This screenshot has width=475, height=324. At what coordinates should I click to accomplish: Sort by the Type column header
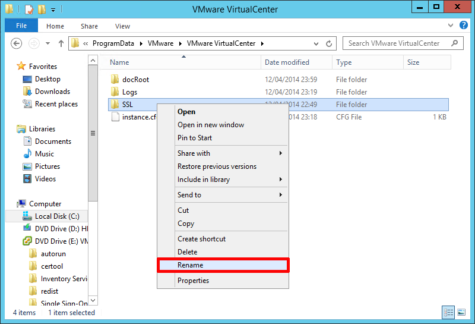coord(368,62)
